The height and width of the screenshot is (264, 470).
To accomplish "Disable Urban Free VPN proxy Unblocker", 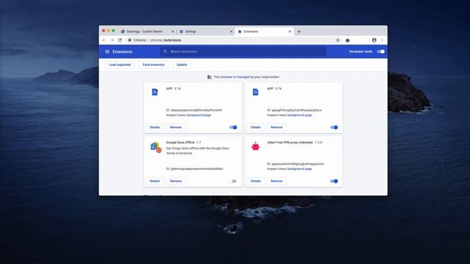I will coord(334,181).
